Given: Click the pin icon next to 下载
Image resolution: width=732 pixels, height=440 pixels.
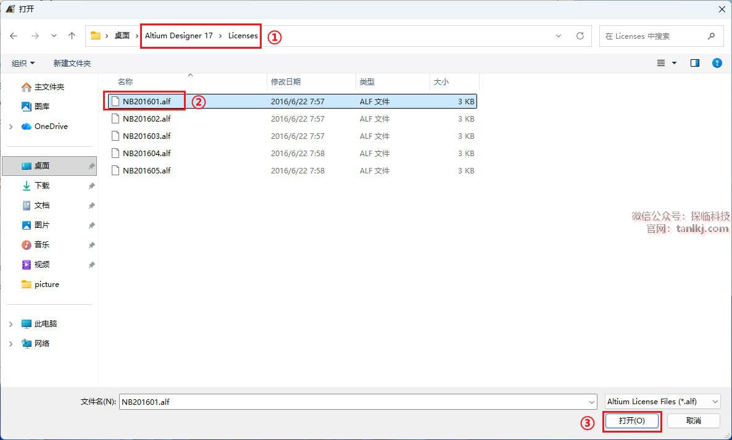Looking at the screenshot, I should pos(91,186).
